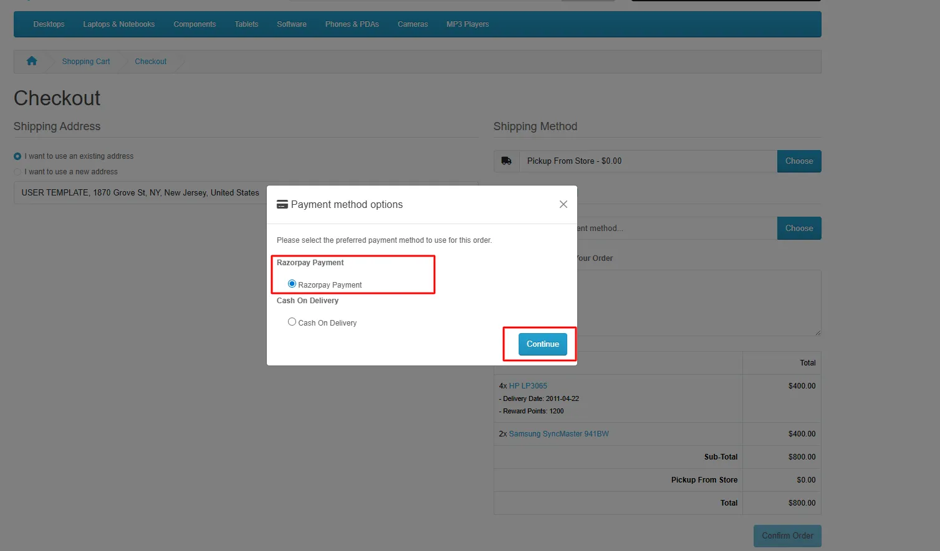The width and height of the screenshot is (940, 551).
Task: Select the Cash On Delivery option
Action: (x=292, y=322)
